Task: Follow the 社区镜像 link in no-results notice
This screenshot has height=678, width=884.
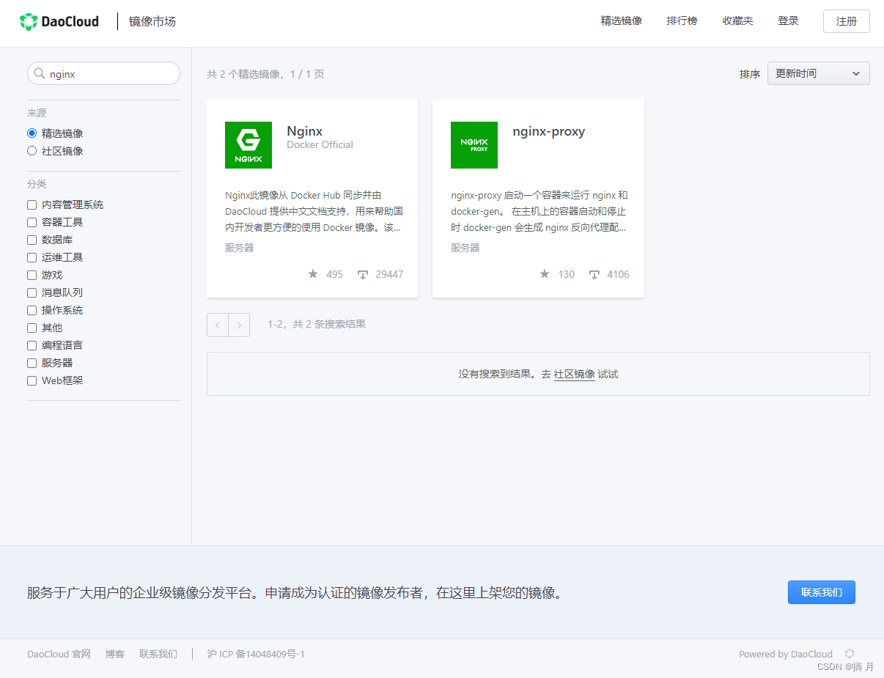Action: click(x=575, y=374)
